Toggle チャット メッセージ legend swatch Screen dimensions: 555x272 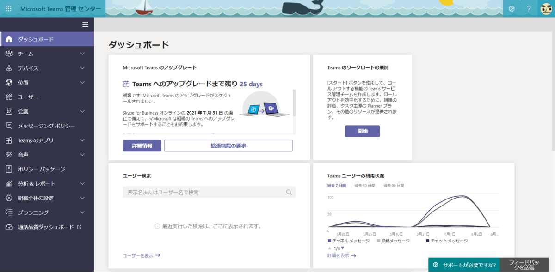click(x=428, y=241)
